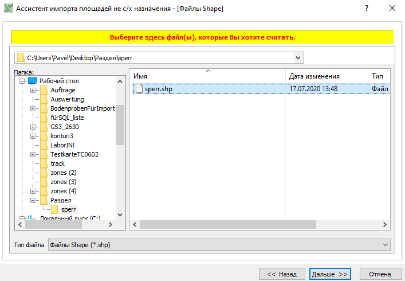Expand the BodenprobenFürImport folder node
Viewport: 405px width, 281px height.
[33, 108]
